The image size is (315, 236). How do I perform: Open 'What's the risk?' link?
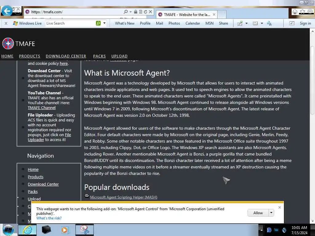(49, 218)
